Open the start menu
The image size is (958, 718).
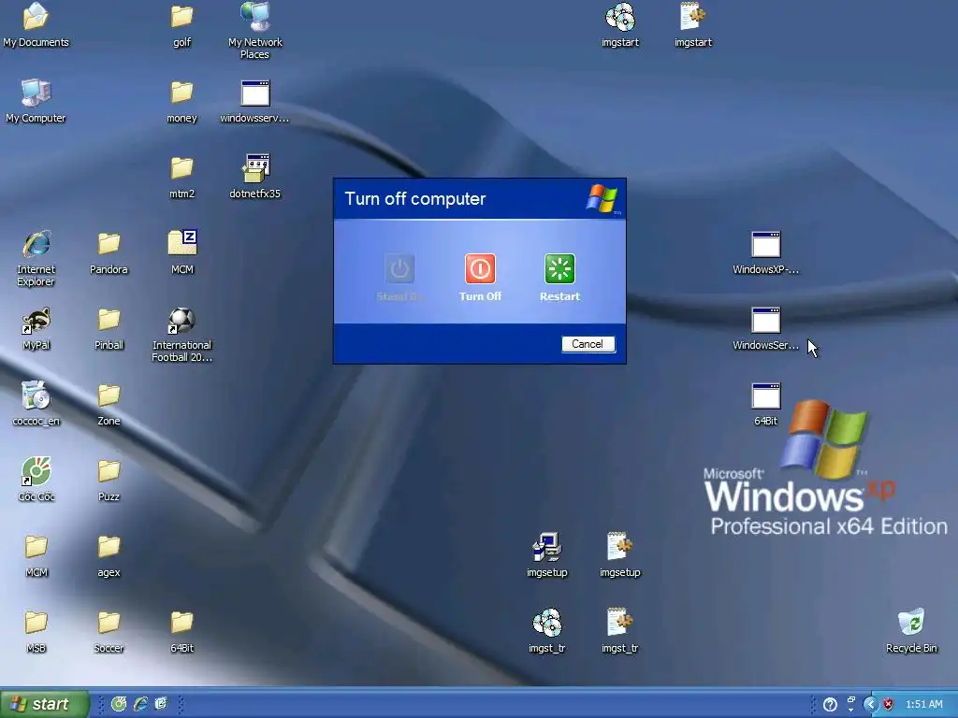pos(43,704)
